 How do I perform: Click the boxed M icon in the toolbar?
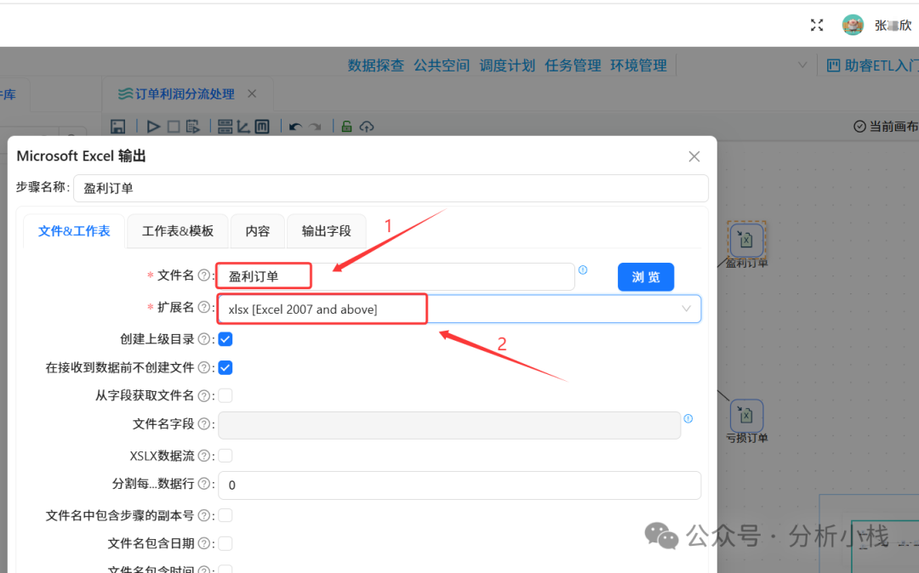(x=262, y=127)
